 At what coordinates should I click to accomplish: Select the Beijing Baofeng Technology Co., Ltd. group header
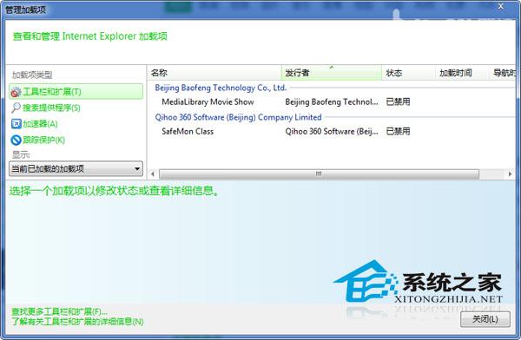coord(221,88)
